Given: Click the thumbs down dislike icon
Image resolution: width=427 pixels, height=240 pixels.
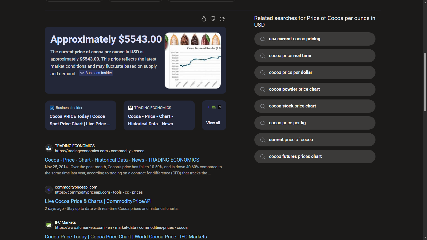Looking at the screenshot, I should coord(213,19).
